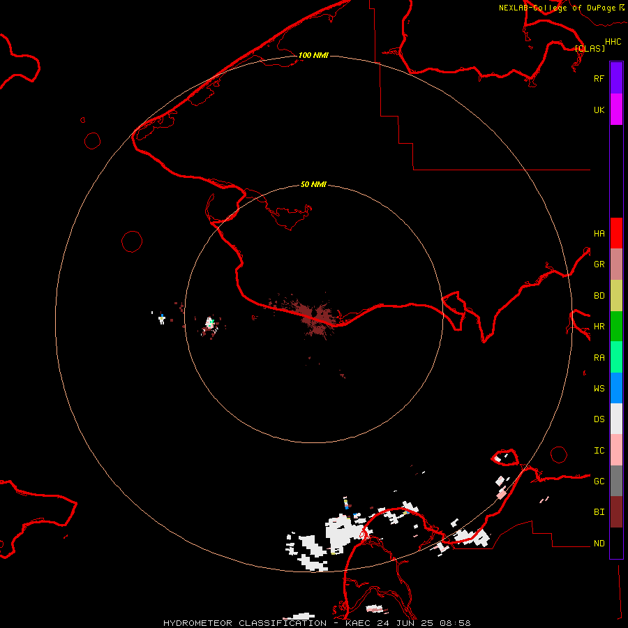Image resolution: width=628 pixels, height=628 pixels.
Task: Select the BD yellow legend swatch
Action: click(616, 296)
